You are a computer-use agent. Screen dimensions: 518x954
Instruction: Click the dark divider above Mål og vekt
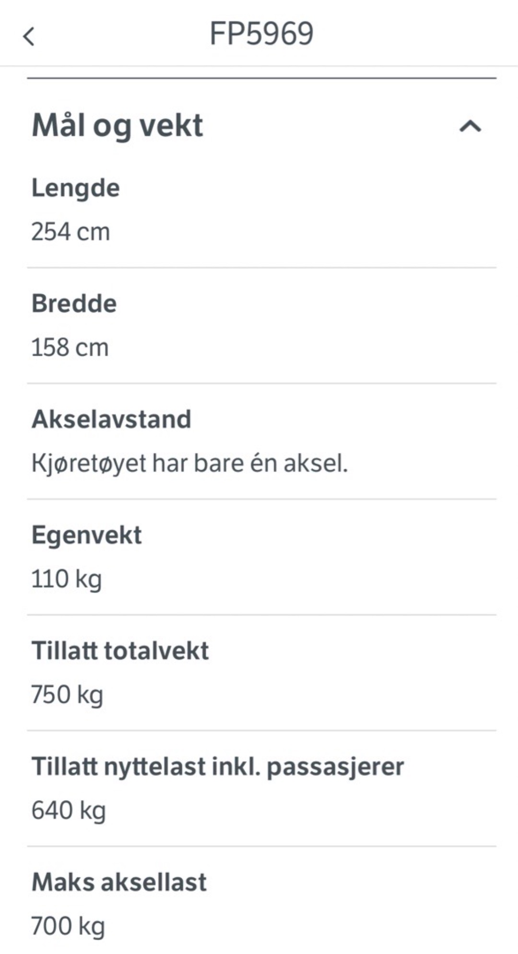[x=261, y=78]
